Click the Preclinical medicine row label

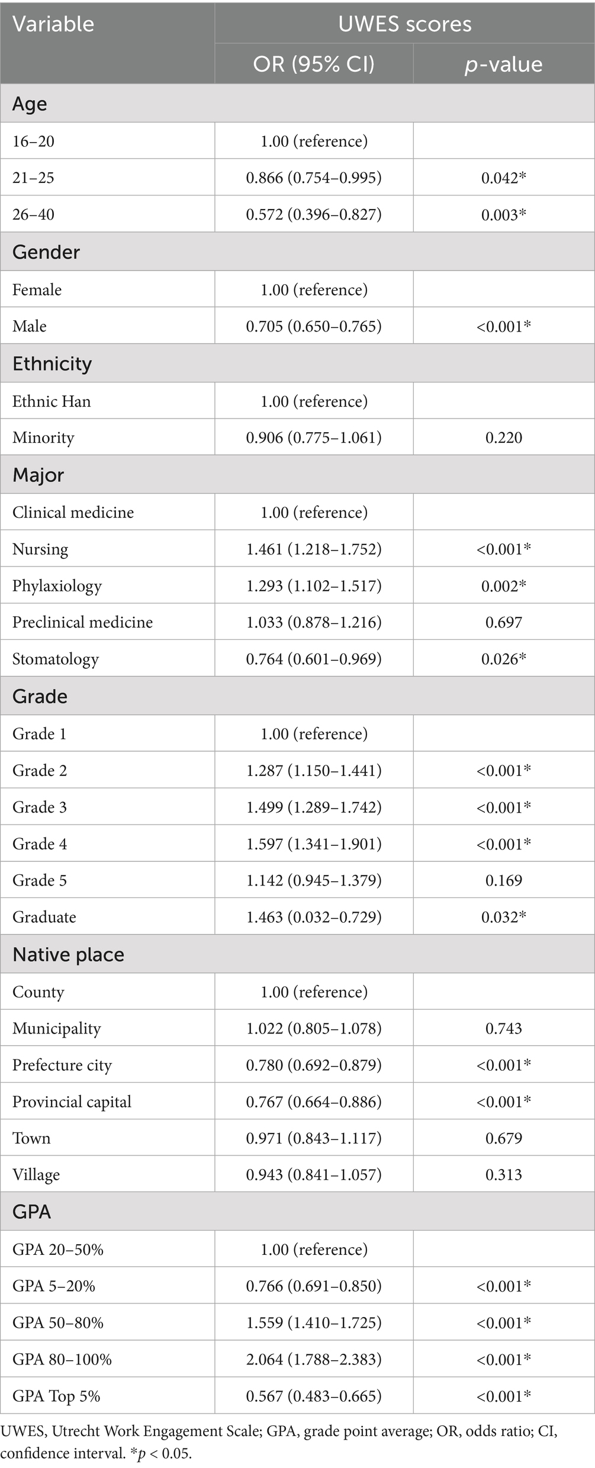pos(82,622)
